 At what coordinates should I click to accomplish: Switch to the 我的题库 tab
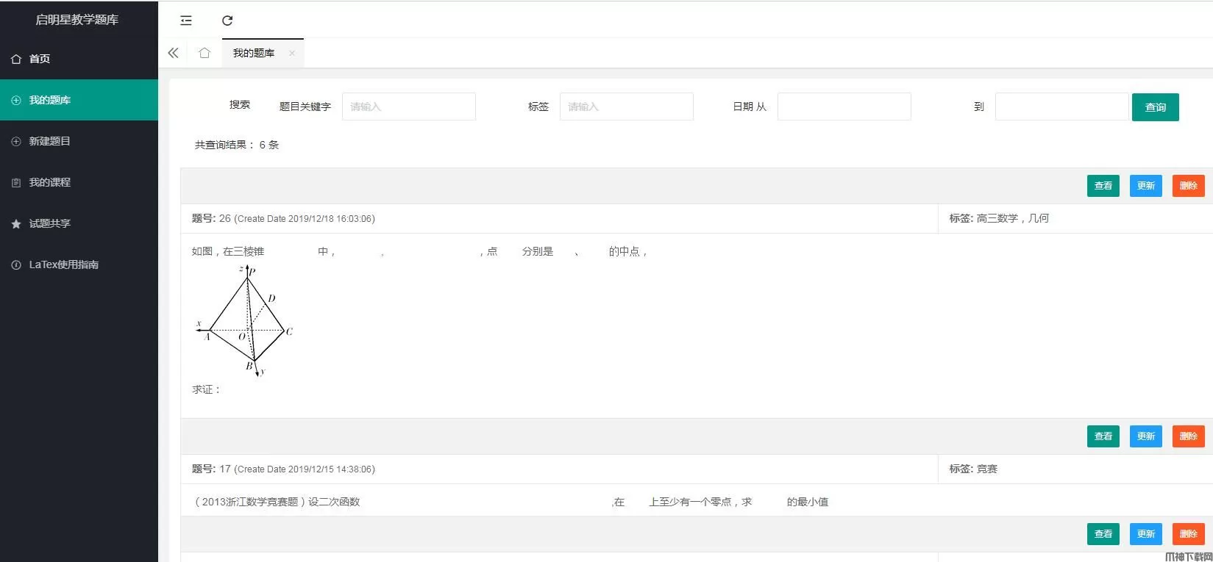pyautogui.click(x=254, y=53)
